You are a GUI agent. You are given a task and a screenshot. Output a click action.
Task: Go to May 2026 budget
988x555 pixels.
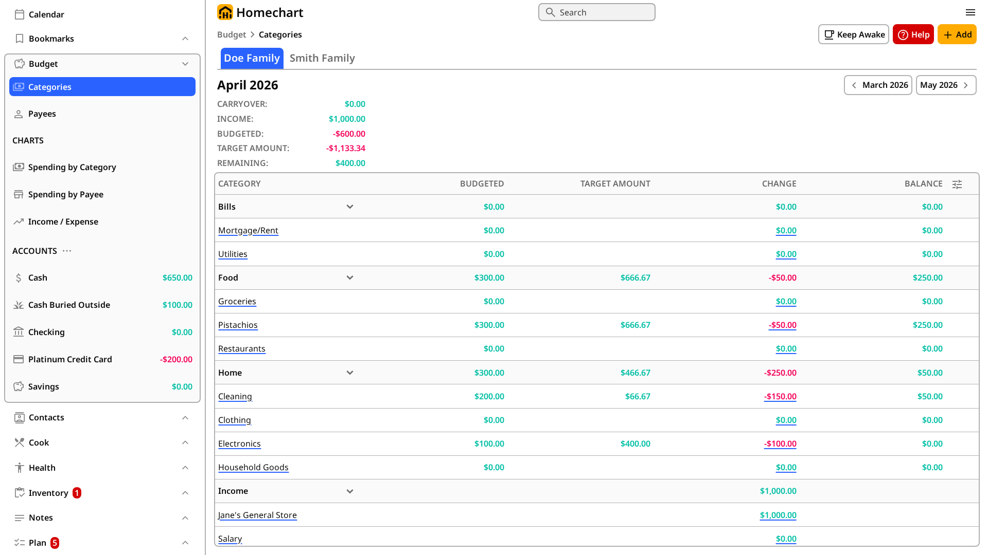[x=945, y=85]
